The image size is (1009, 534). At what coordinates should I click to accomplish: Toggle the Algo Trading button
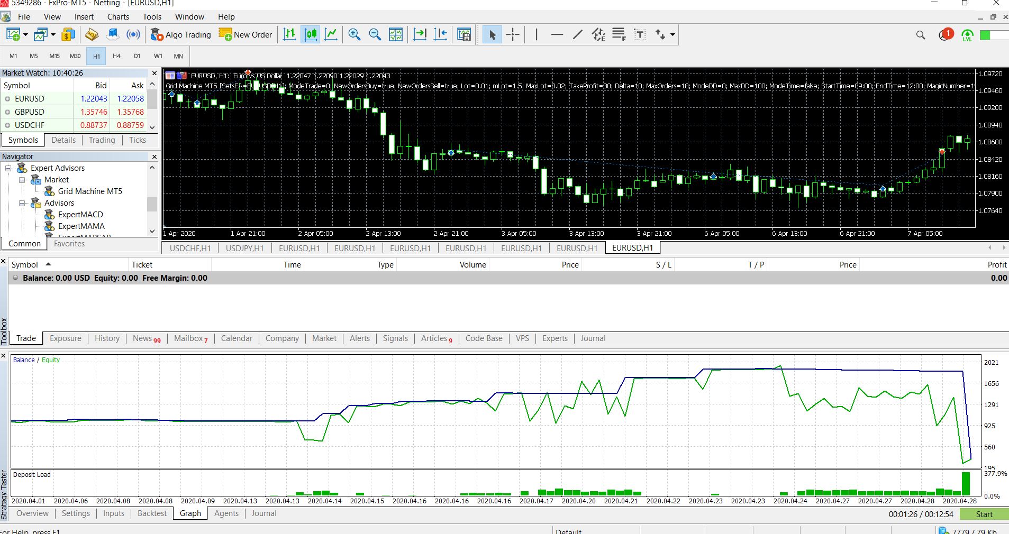180,35
